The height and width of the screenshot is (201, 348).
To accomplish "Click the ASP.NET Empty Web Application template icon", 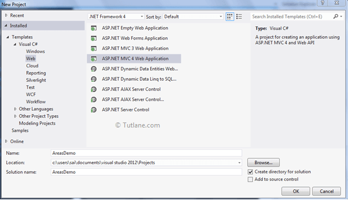I will pyautogui.click(x=94, y=28).
